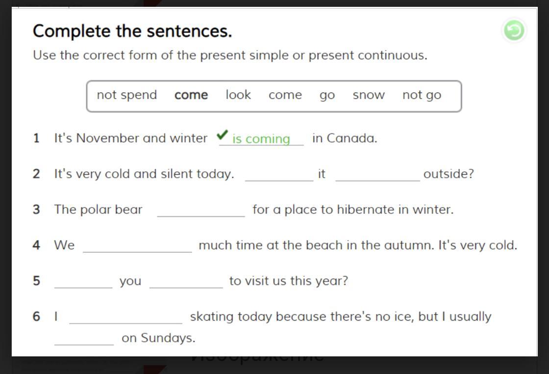This screenshot has height=374, width=549.
Task: Choose 'snow' from the word bank
Action: [x=369, y=95]
